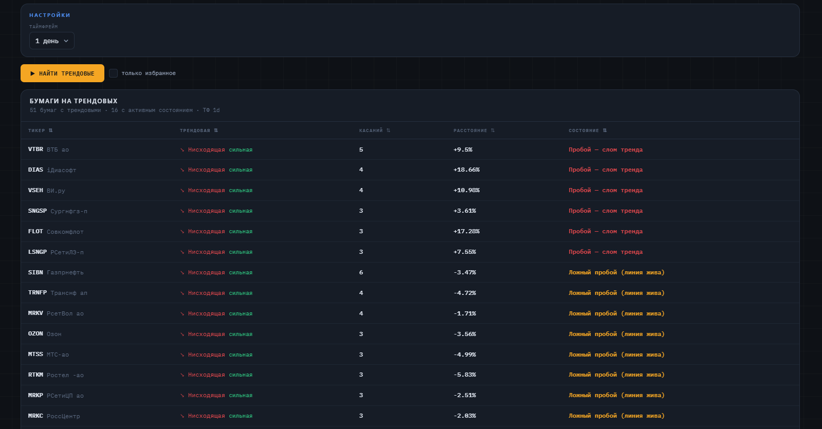
Task: Click "Пробой — слом тренда" in the VTBR row
Action: pos(606,150)
